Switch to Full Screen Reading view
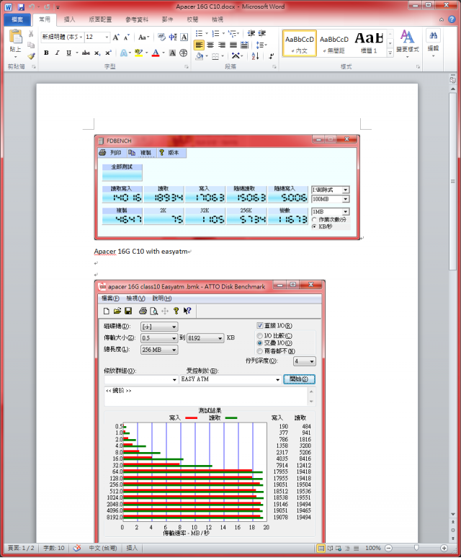Image resolution: width=461 pixels, height=558 pixels. 330,548
